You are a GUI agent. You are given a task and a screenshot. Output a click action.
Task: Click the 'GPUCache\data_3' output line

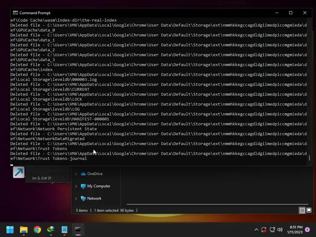coord(33,60)
